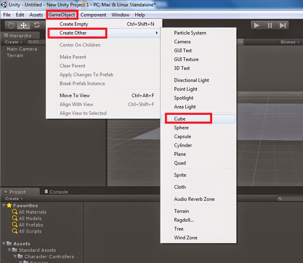Select the Rotate tool
The image size is (303, 263).
click(x=37, y=25)
